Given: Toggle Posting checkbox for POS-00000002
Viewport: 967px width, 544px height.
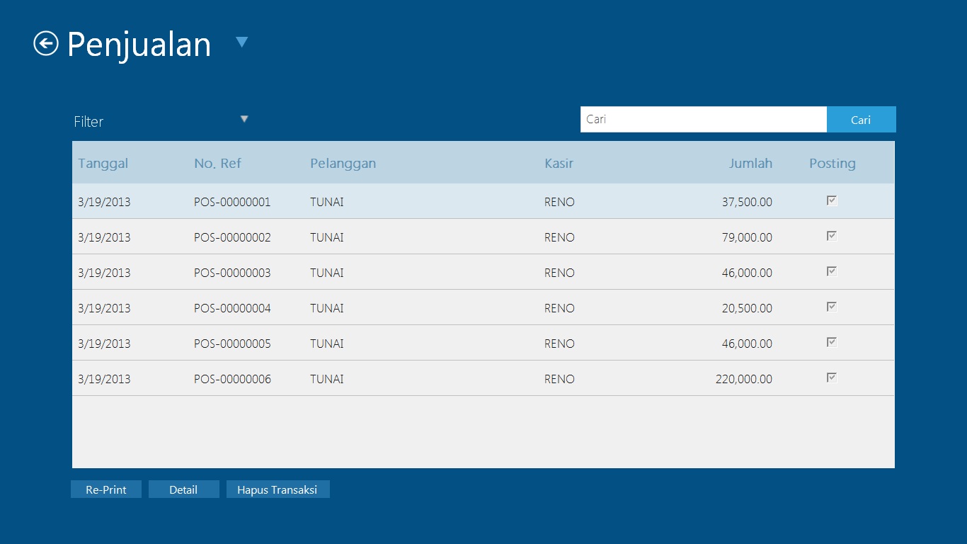Looking at the screenshot, I should 832,237.
